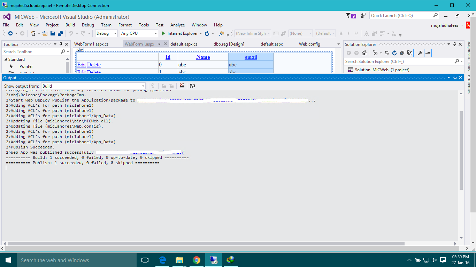The width and height of the screenshot is (476, 267).
Task: Click the Quick Launch search box
Action: pyautogui.click(x=404, y=16)
